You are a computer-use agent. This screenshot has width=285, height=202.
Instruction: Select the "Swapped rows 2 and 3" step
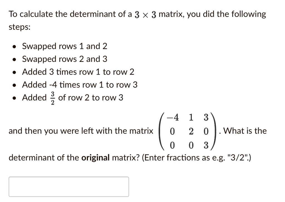coord(65,59)
